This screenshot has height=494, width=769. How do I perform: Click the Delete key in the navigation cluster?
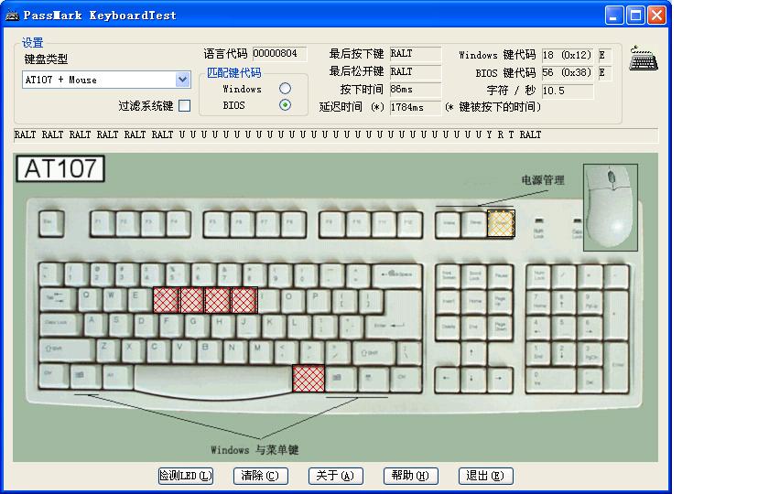pyautogui.click(x=448, y=328)
